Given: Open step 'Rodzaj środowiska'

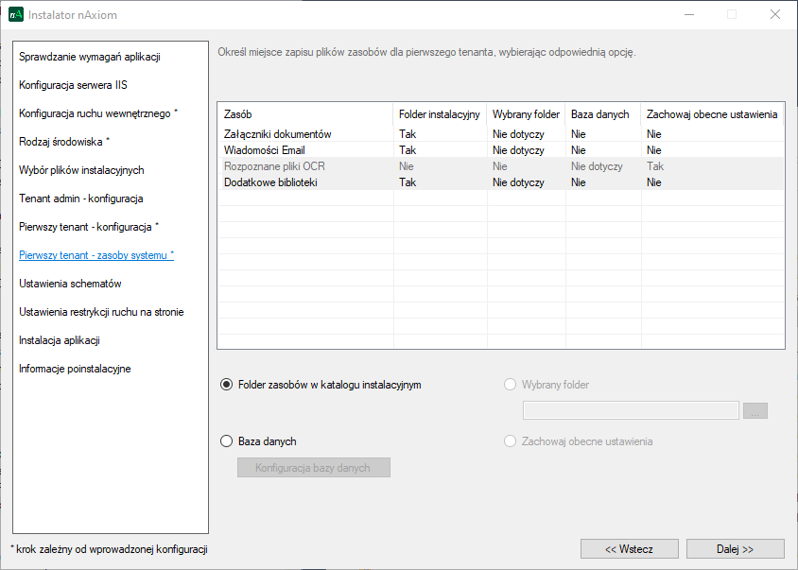Looking at the screenshot, I should (x=64, y=142).
